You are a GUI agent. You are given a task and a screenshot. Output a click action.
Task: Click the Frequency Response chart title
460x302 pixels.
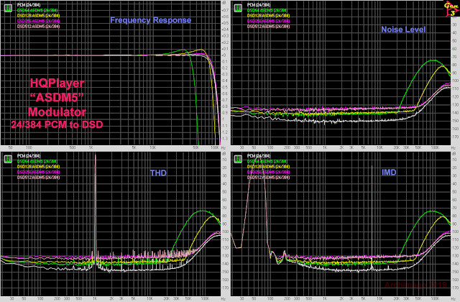click(x=150, y=20)
